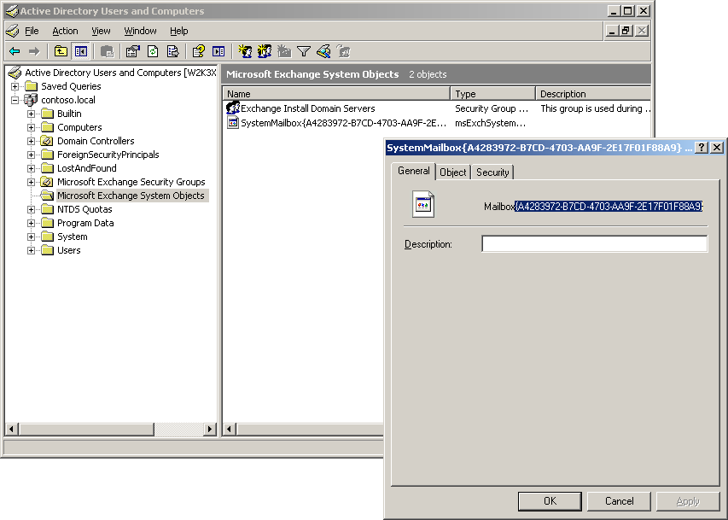Click the MMC console icon beside File menu
This screenshot has width=728, height=520.
[x=13, y=31]
